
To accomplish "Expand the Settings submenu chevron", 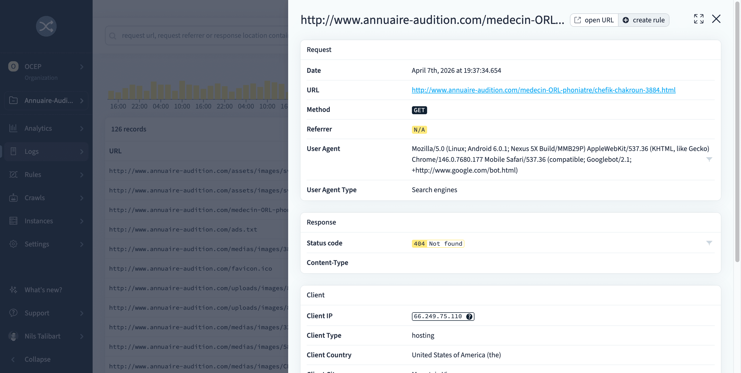I will point(82,244).
